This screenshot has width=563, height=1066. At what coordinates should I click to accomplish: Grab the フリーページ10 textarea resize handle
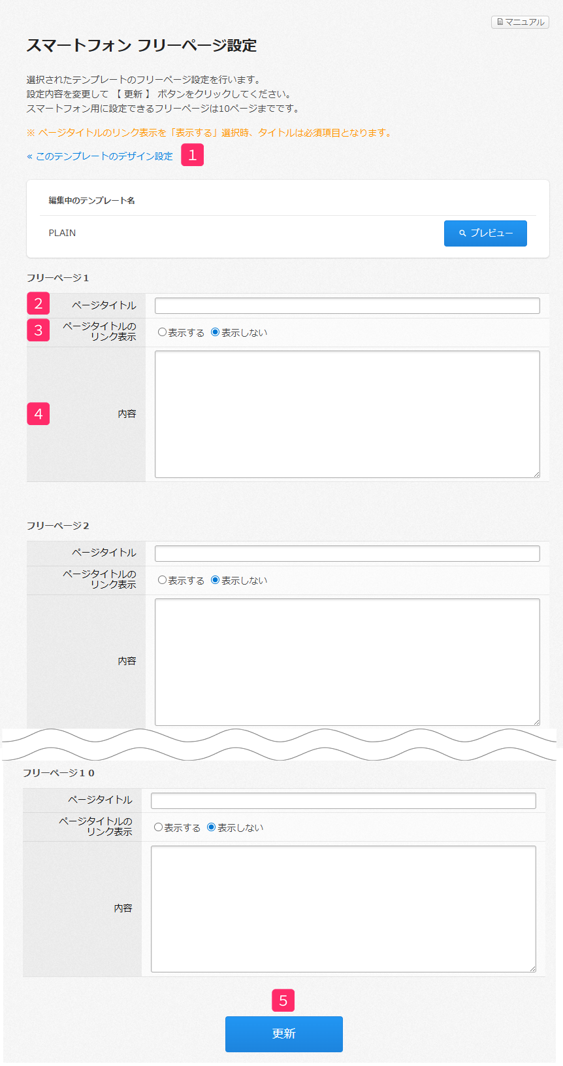tap(532, 969)
